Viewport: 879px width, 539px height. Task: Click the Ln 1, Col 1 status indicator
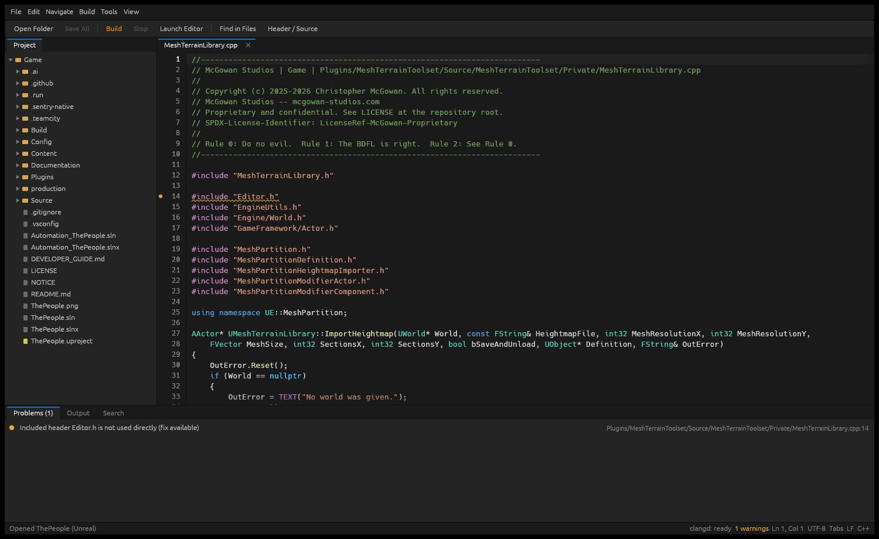click(x=788, y=528)
